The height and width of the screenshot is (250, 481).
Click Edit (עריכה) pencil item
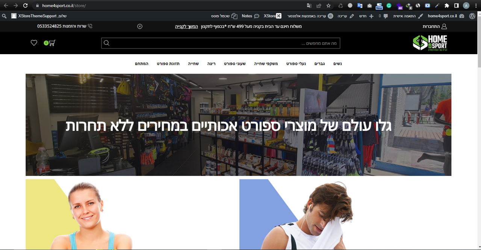click(x=346, y=16)
